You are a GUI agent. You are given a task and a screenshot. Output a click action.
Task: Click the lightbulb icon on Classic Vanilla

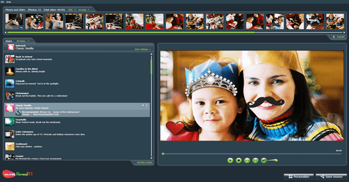143,105
